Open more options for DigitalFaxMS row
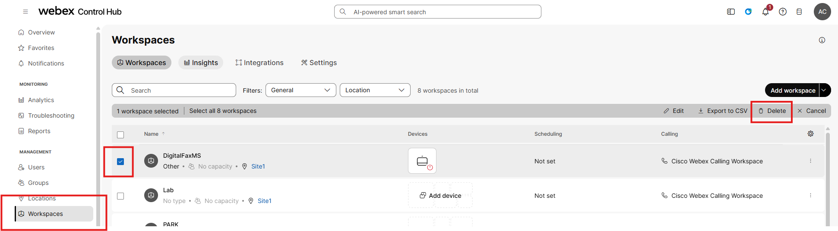 [810, 161]
